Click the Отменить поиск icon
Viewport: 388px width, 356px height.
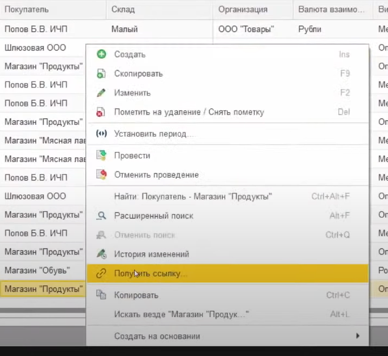(x=101, y=235)
